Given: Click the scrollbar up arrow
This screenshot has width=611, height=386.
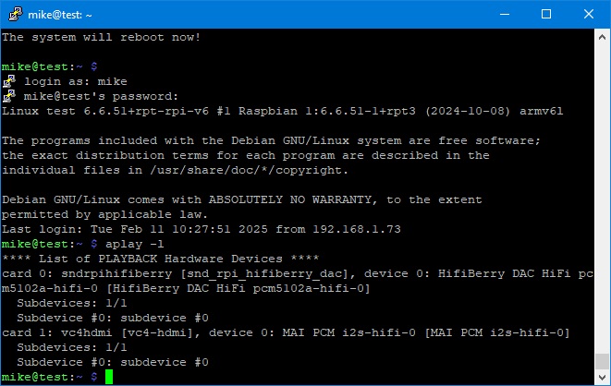Looking at the screenshot, I should coord(602,37).
